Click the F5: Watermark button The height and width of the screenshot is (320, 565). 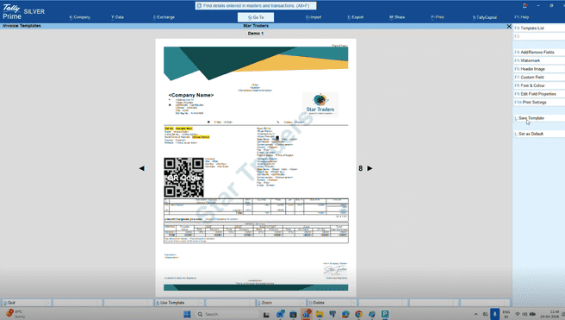[539, 60]
